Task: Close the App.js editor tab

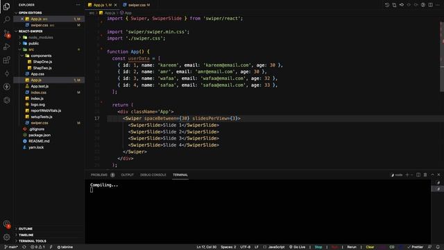Action: 116,5
